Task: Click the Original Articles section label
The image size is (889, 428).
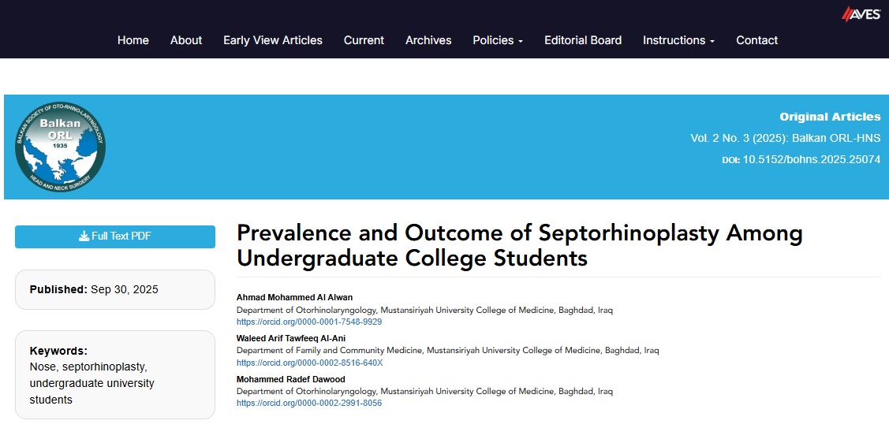Action: pos(830,117)
